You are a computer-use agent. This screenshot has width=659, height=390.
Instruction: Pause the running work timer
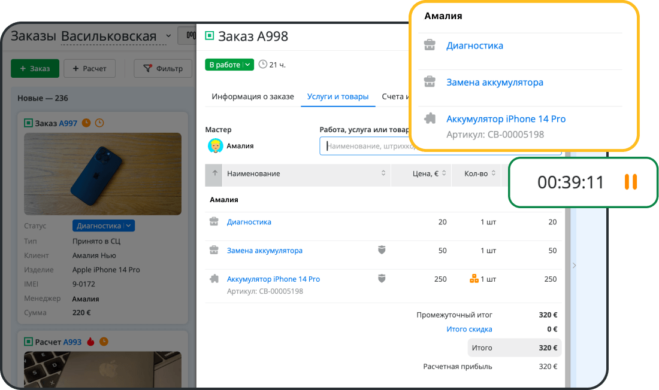(x=630, y=182)
